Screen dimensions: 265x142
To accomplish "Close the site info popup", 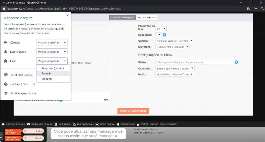I will point(68,16).
